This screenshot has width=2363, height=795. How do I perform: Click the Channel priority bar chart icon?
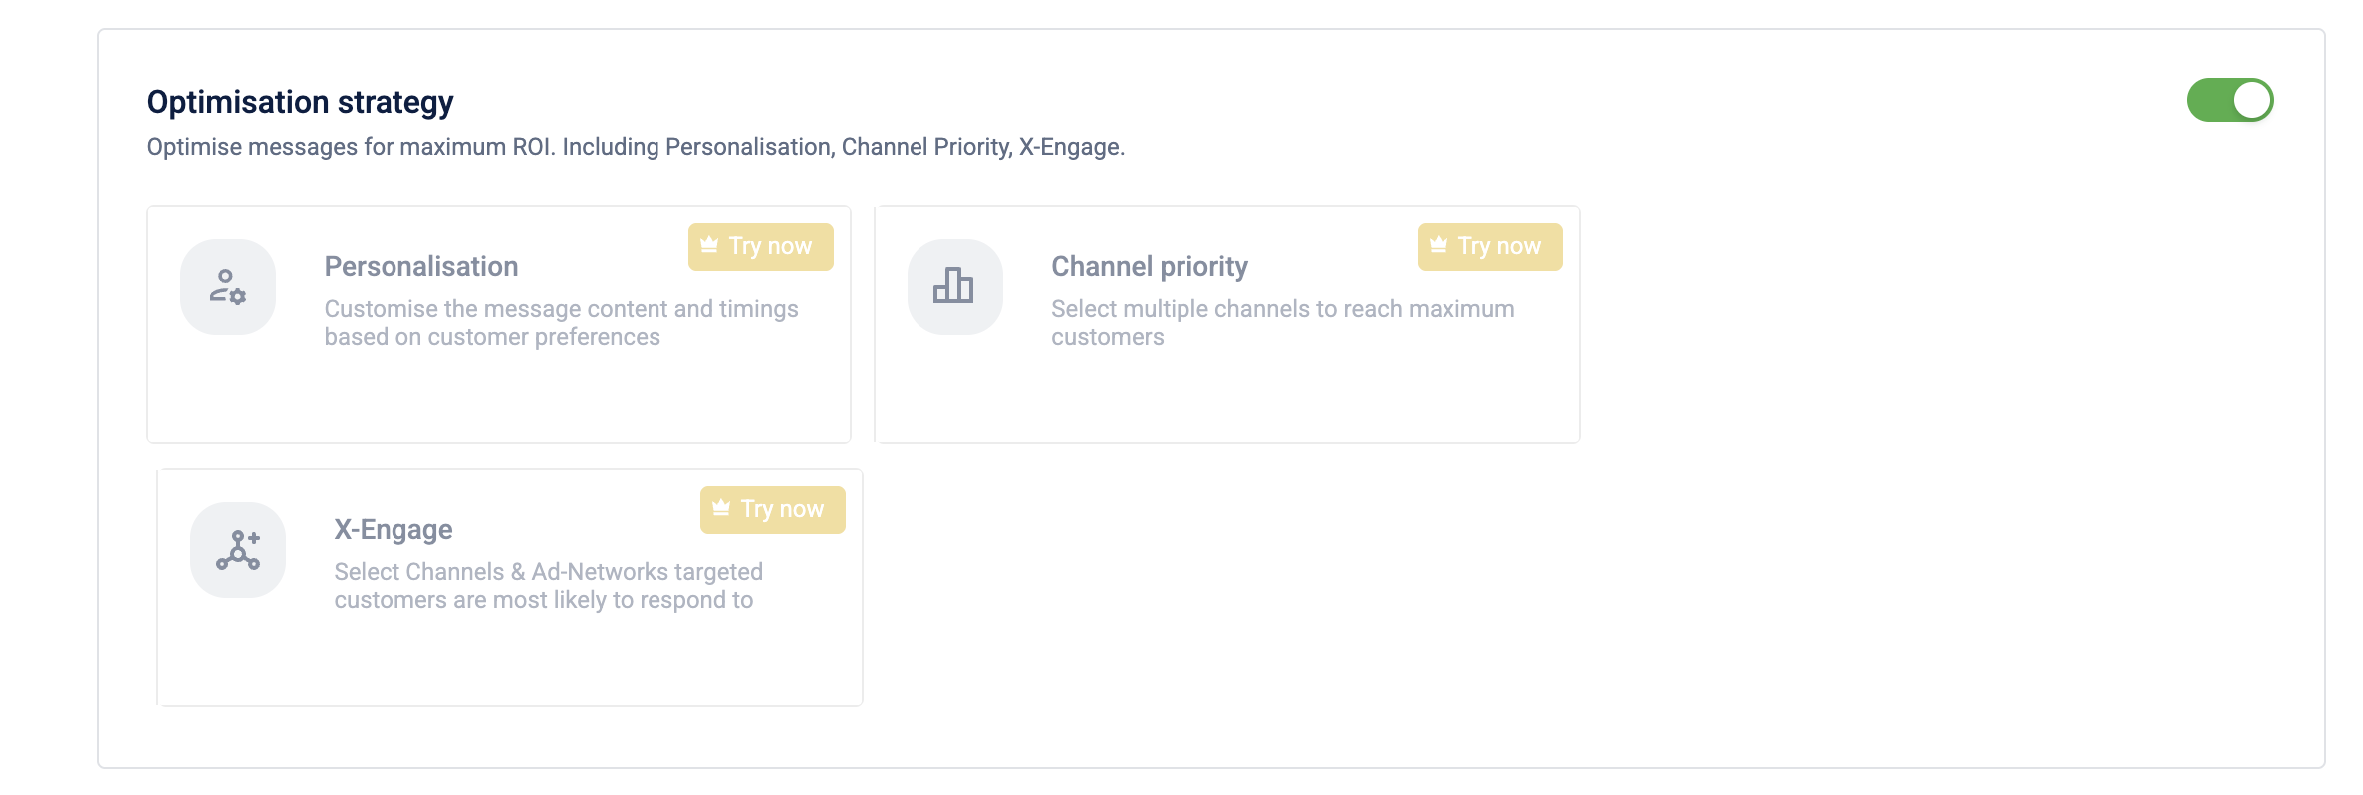[953, 286]
